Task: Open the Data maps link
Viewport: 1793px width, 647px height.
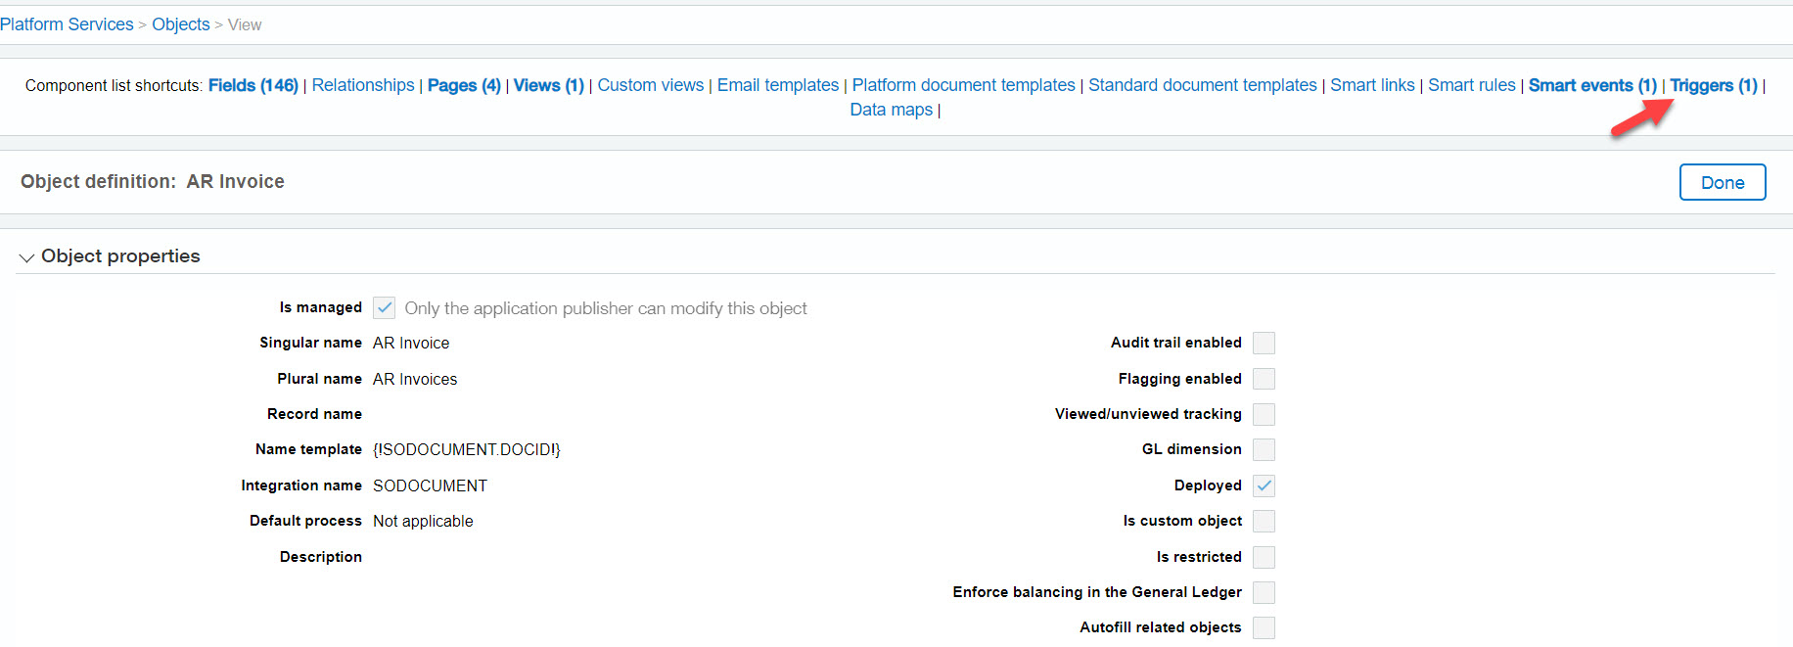Action: pos(891,110)
